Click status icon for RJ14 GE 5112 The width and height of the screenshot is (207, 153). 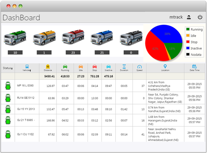[8, 98]
